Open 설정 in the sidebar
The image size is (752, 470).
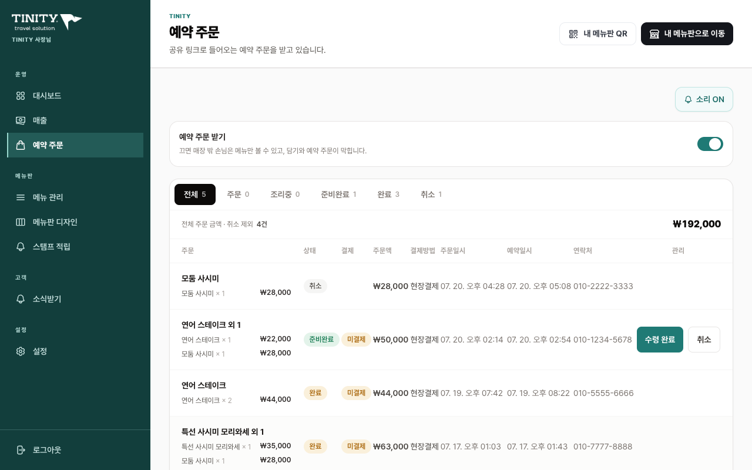click(x=75, y=351)
